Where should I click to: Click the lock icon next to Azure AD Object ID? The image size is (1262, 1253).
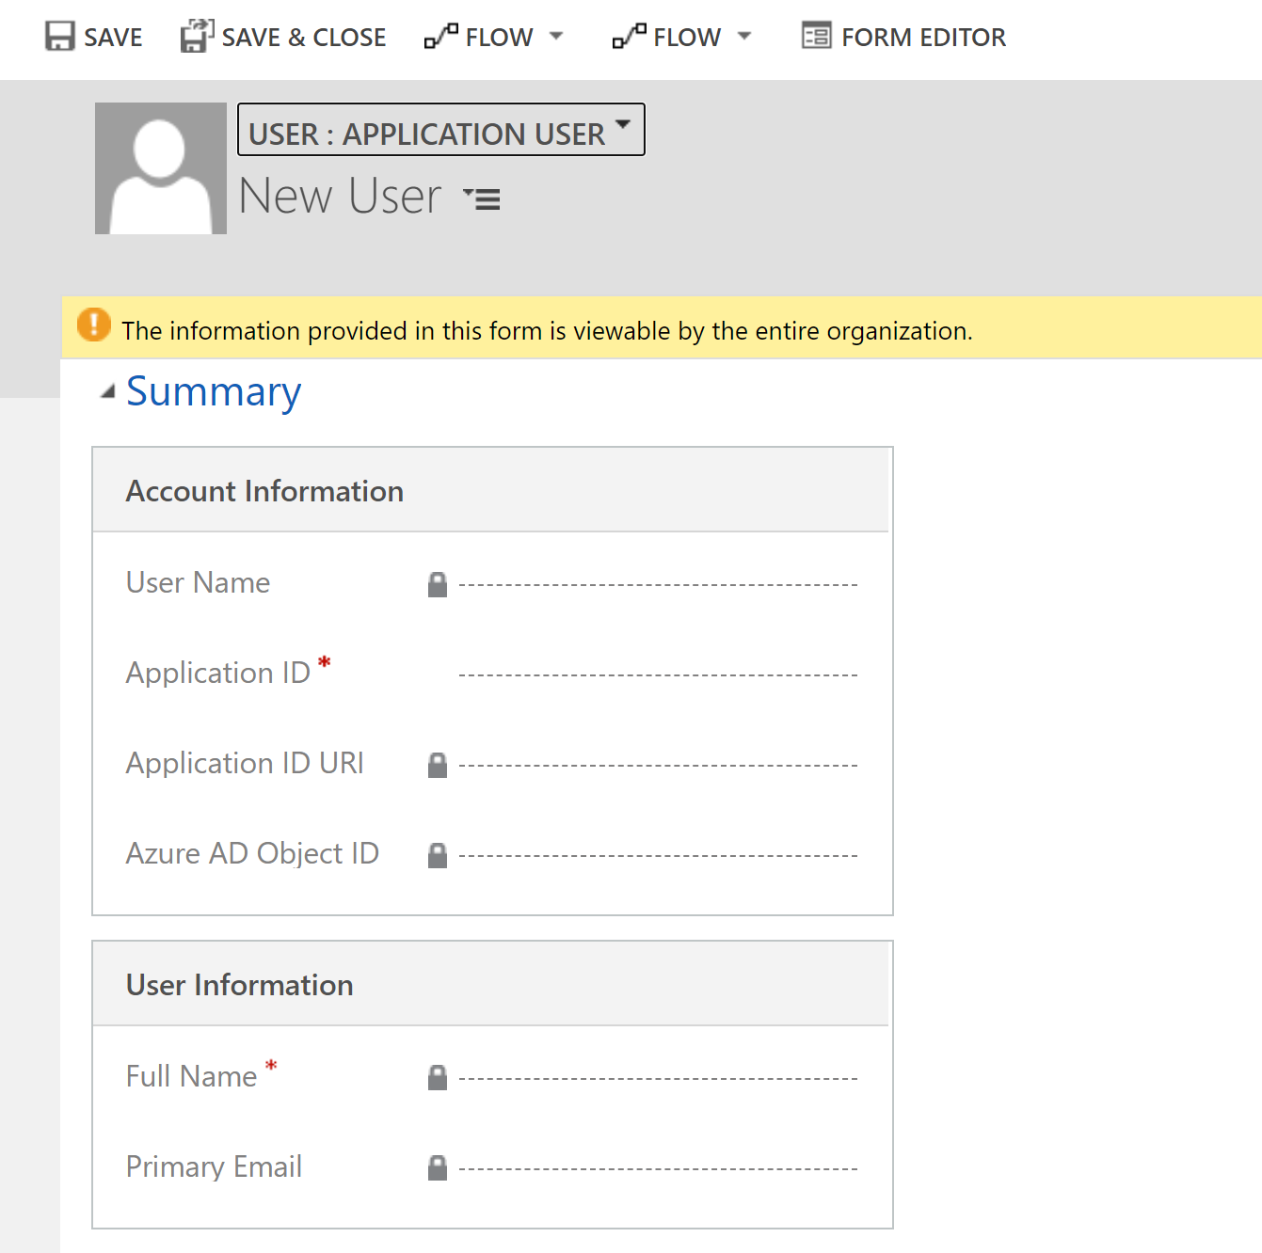438,855
